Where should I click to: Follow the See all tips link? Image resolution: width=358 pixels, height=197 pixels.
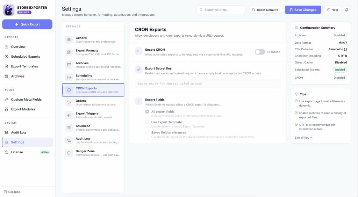[x=303, y=138]
